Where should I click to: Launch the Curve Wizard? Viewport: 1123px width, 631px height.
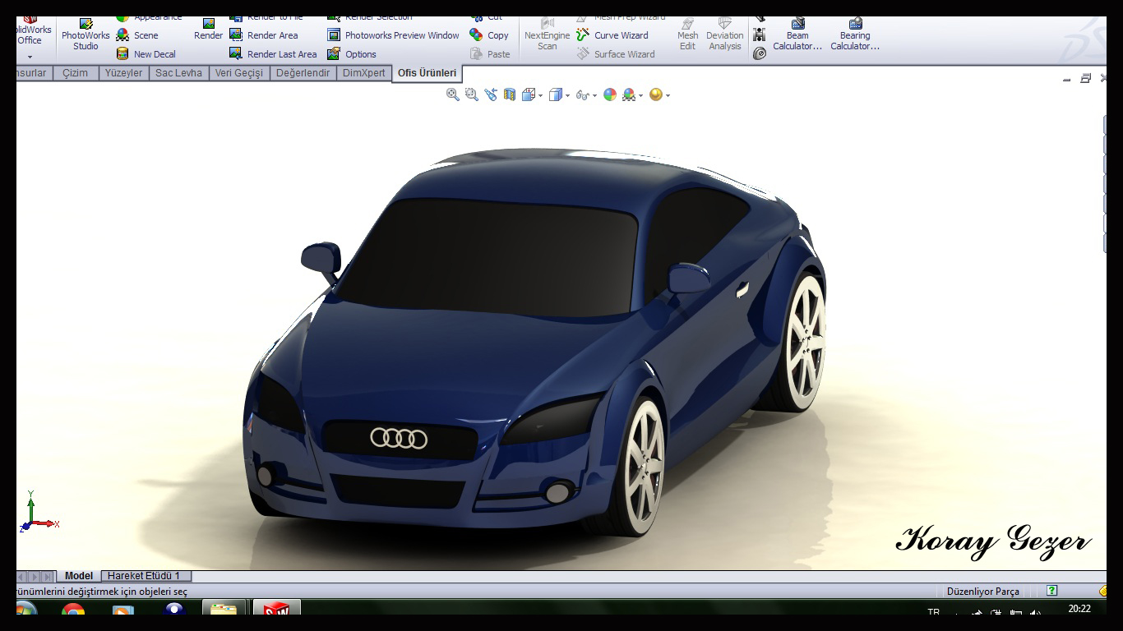pos(612,35)
